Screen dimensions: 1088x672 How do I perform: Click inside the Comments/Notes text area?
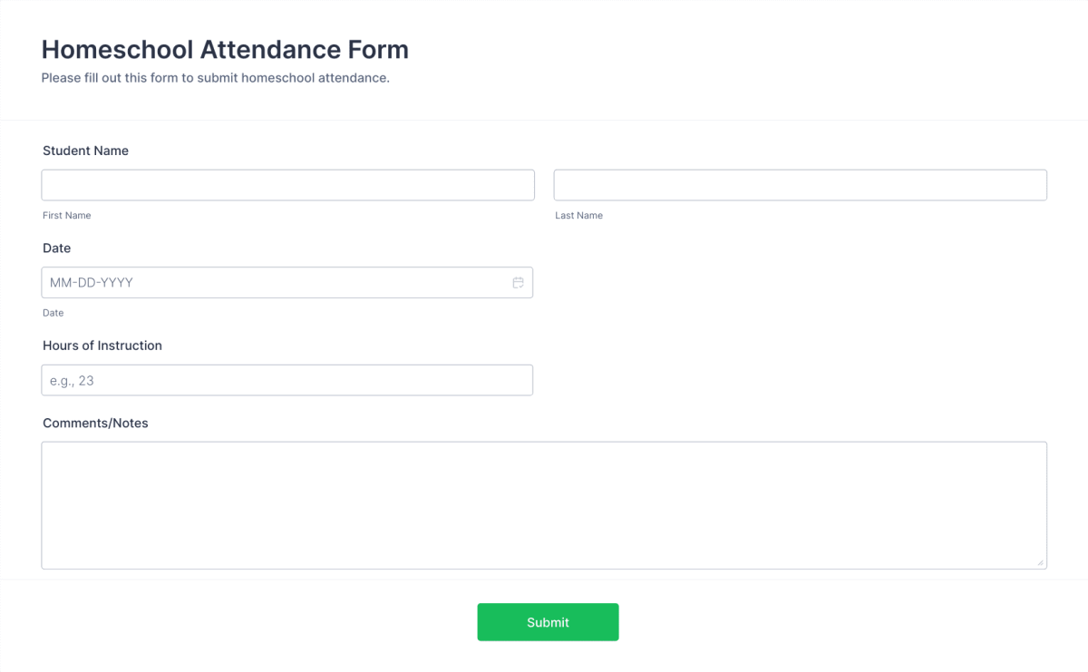544,503
